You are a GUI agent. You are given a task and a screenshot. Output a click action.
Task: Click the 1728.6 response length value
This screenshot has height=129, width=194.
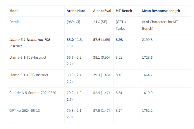tap(147, 57)
